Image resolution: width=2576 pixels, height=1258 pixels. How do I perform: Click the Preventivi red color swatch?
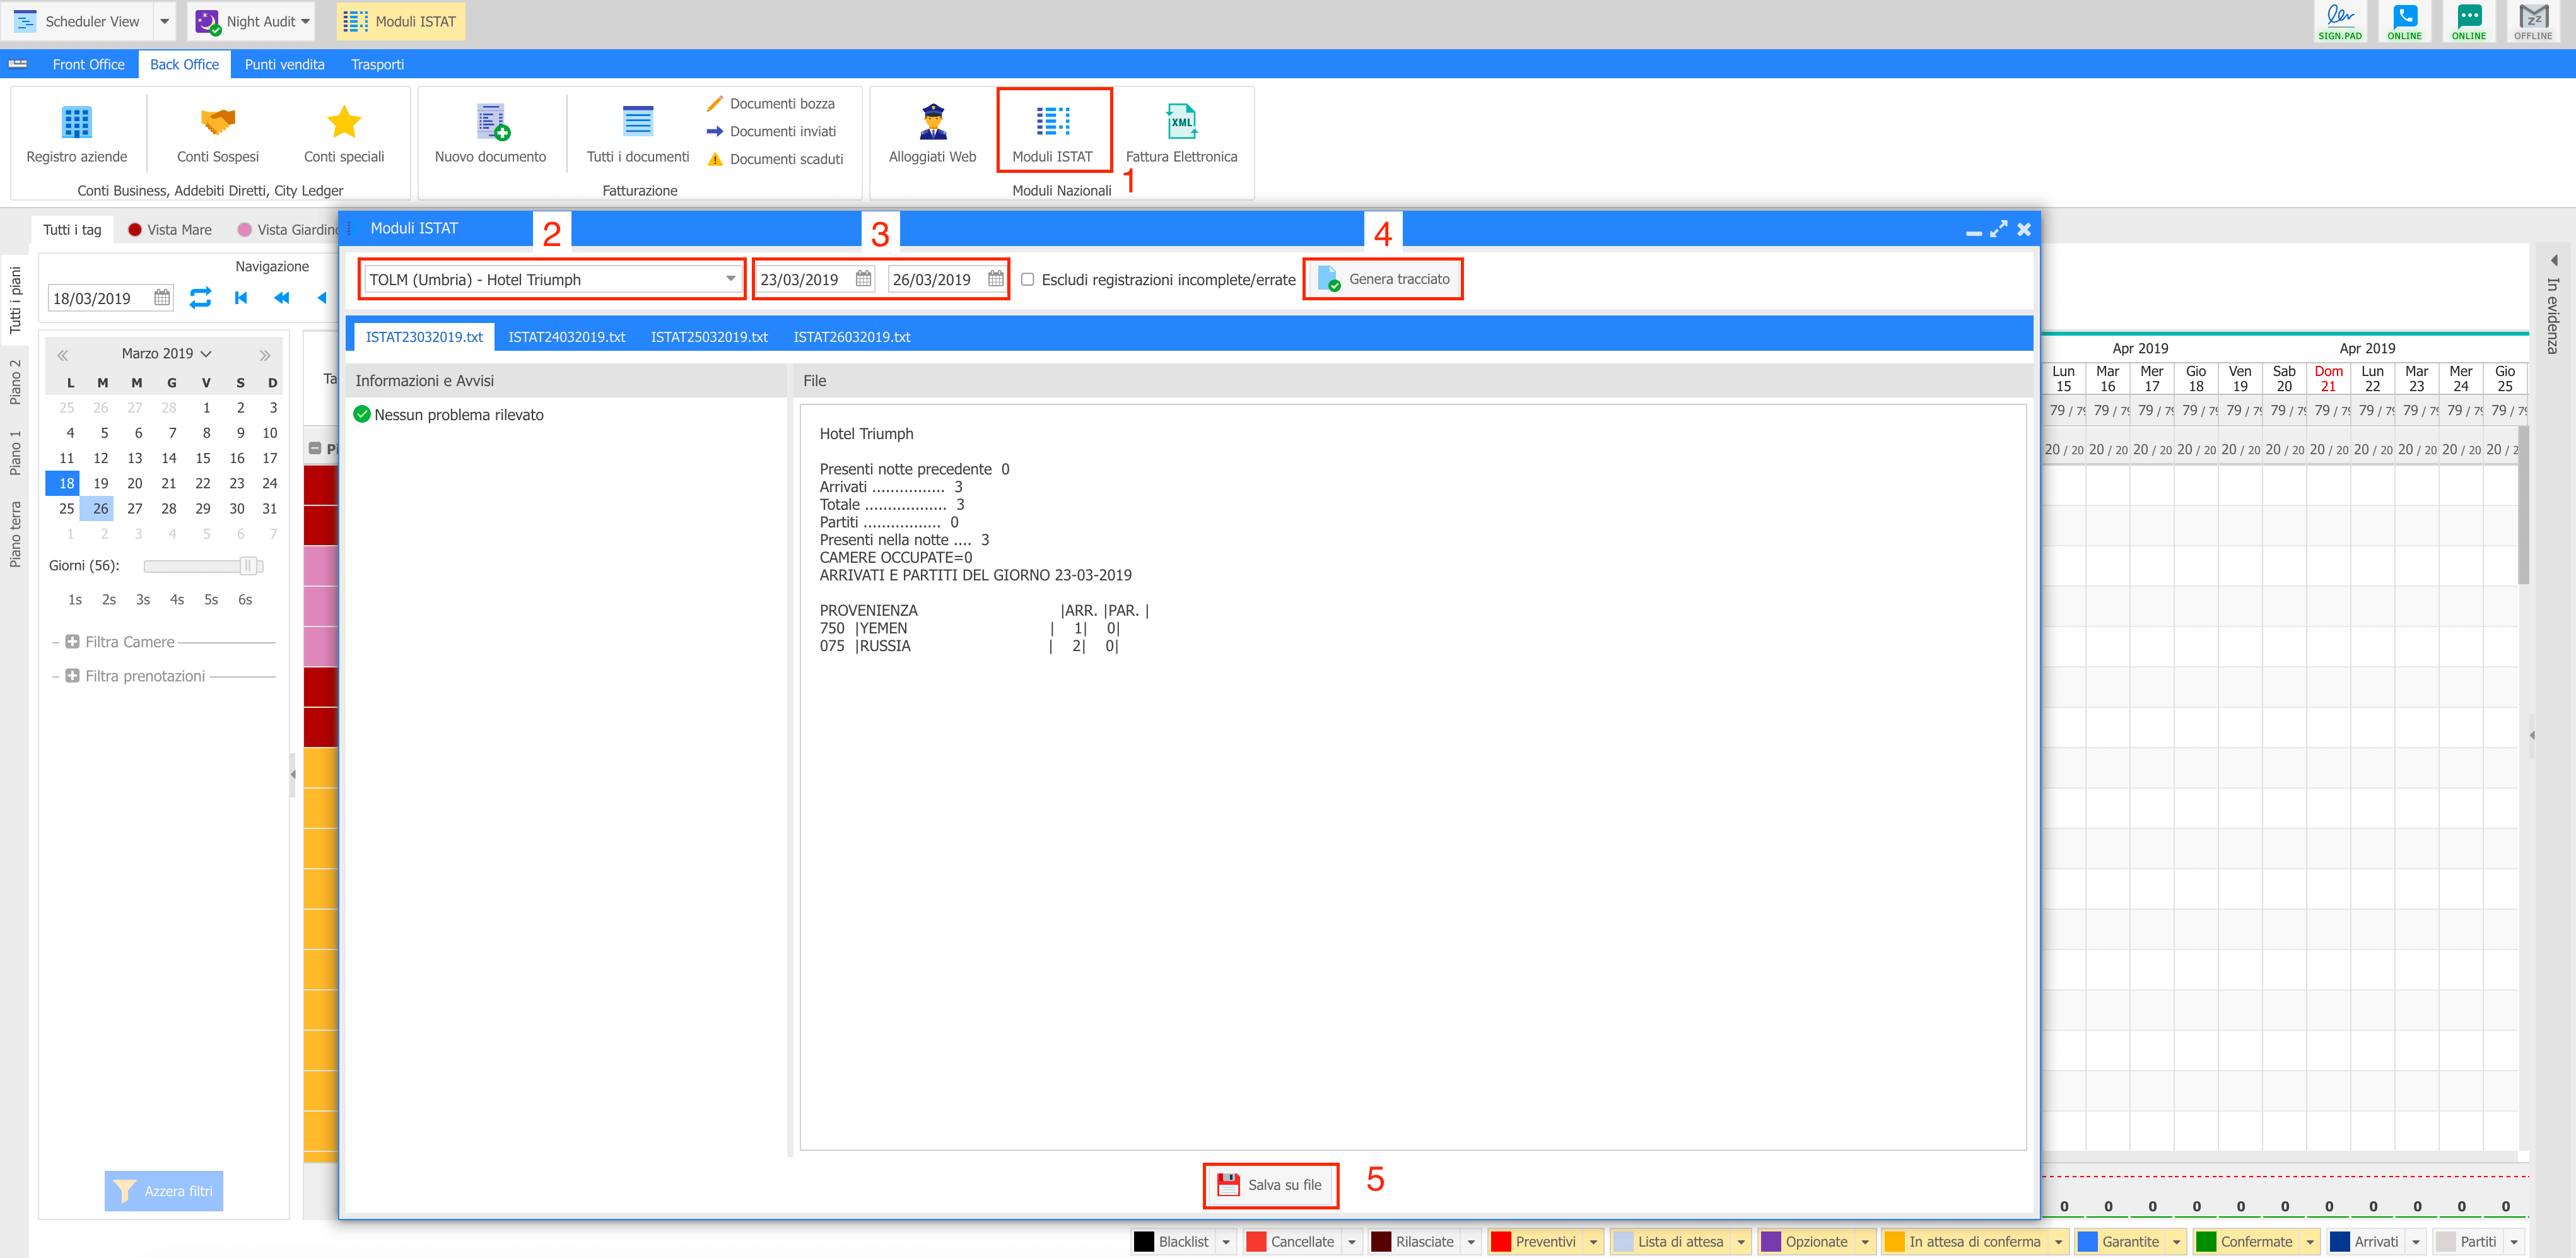click(1501, 1242)
